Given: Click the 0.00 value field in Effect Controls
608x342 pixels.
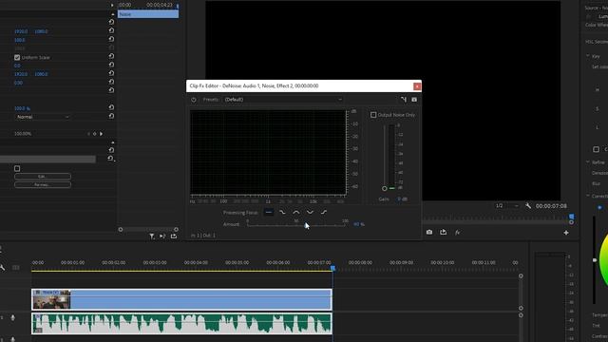Looking at the screenshot, I should pos(18,83).
